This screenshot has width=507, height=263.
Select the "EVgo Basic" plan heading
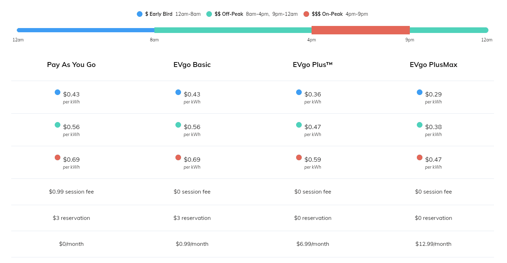pos(192,65)
